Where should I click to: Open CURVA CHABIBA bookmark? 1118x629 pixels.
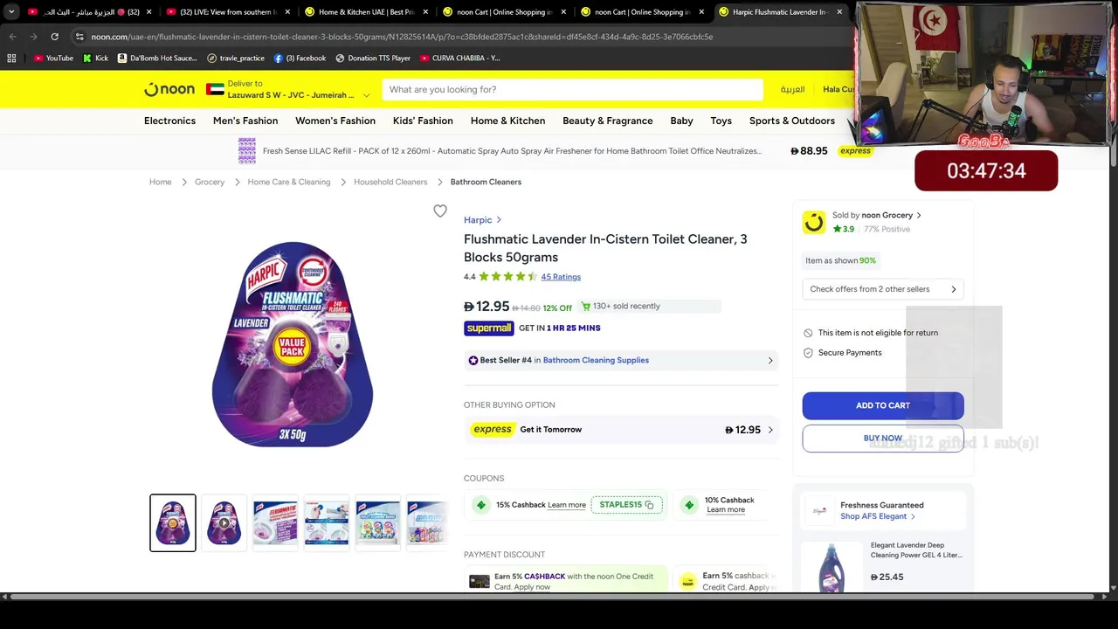460,58
